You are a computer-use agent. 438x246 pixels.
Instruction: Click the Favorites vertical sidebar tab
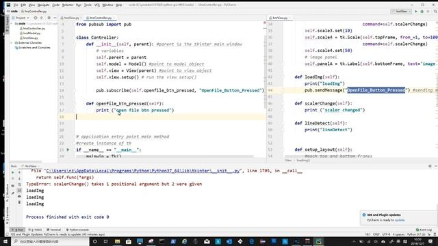pyautogui.click(x=7, y=215)
